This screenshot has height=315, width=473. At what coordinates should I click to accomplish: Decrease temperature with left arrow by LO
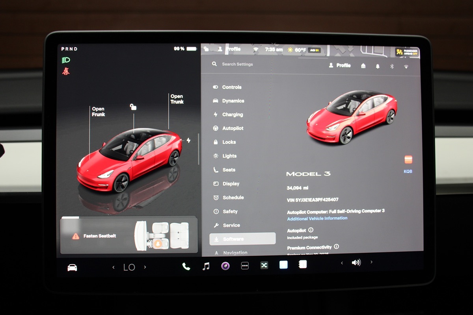pyautogui.click(x=114, y=267)
